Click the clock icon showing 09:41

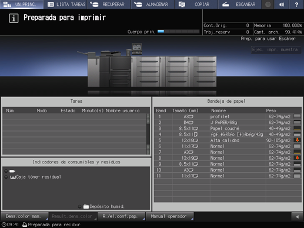click(4, 224)
